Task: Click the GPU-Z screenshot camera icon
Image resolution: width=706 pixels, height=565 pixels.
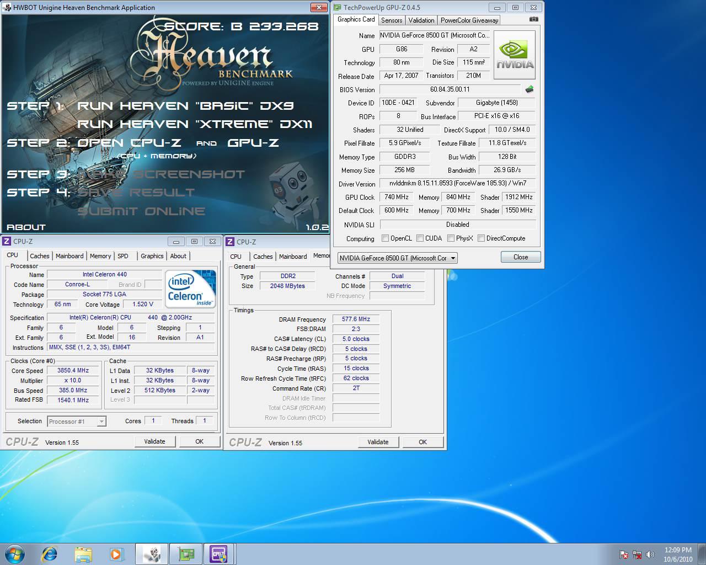Action: 533,19
